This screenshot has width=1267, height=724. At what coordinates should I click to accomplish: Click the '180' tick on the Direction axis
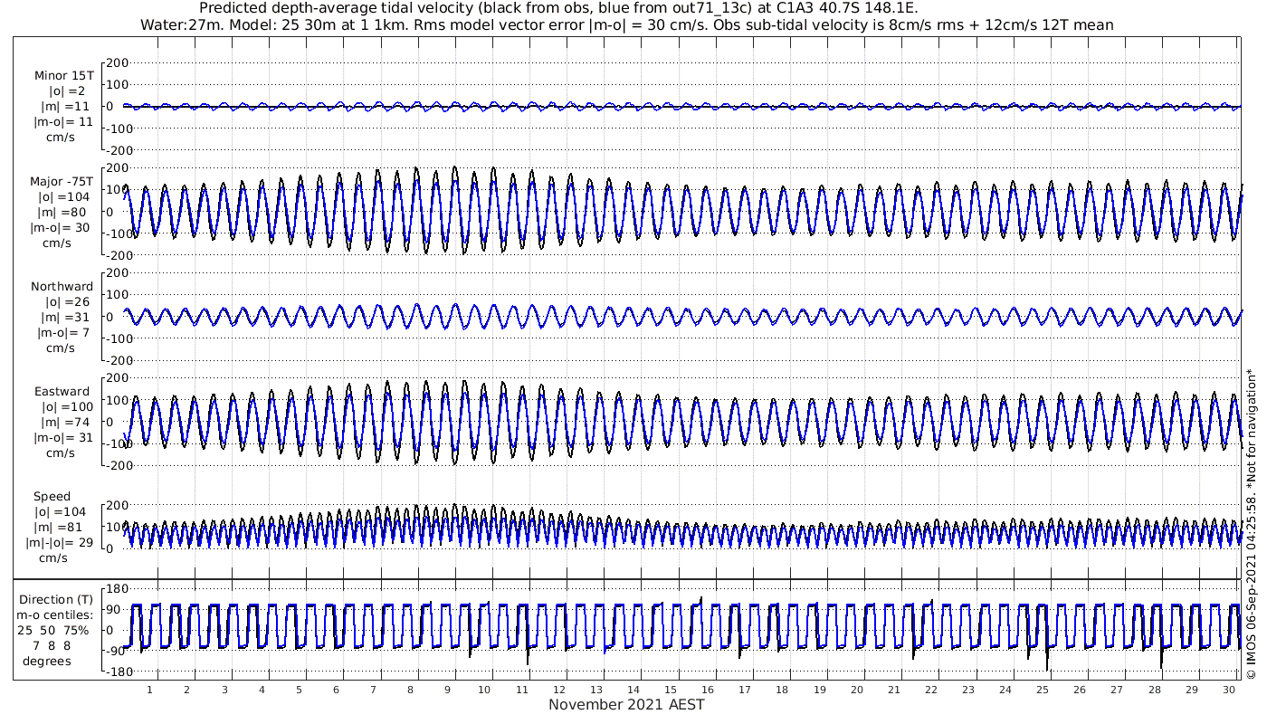click(x=118, y=589)
